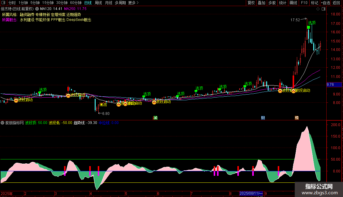Switch to the 5分钟 period
Screen dimensions: 343x197
click(x=35, y=3)
